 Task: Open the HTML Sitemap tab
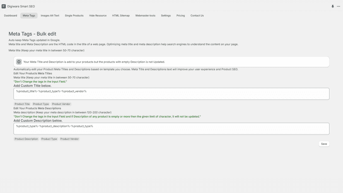click(x=121, y=16)
